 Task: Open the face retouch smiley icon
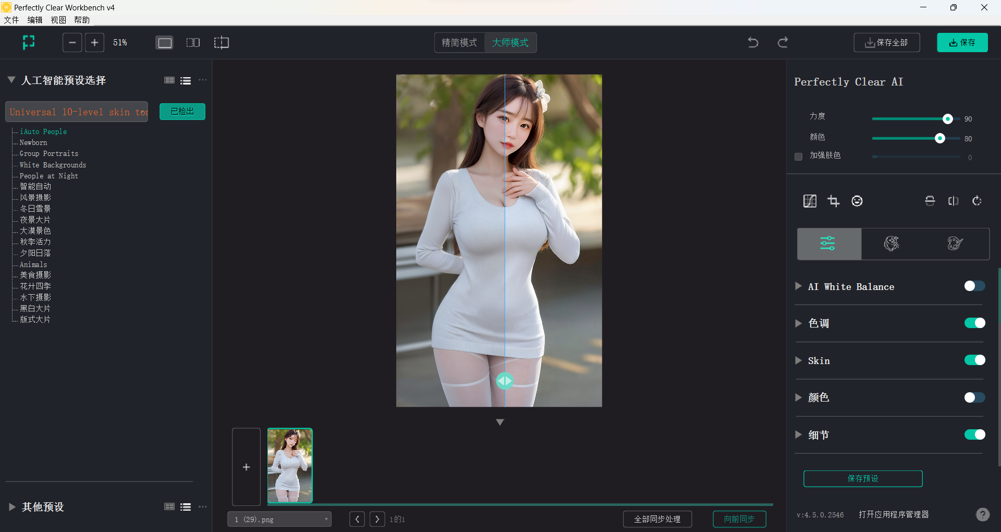click(x=857, y=201)
